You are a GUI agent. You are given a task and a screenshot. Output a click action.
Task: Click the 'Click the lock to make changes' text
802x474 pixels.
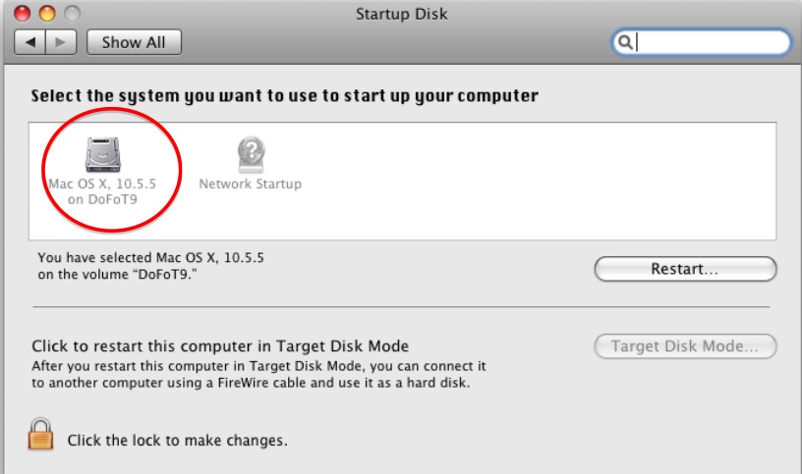click(x=178, y=441)
